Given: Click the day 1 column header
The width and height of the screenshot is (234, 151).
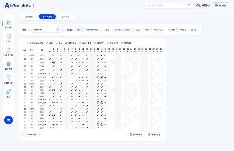Looking at the screenshot, I should tap(50, 50).
